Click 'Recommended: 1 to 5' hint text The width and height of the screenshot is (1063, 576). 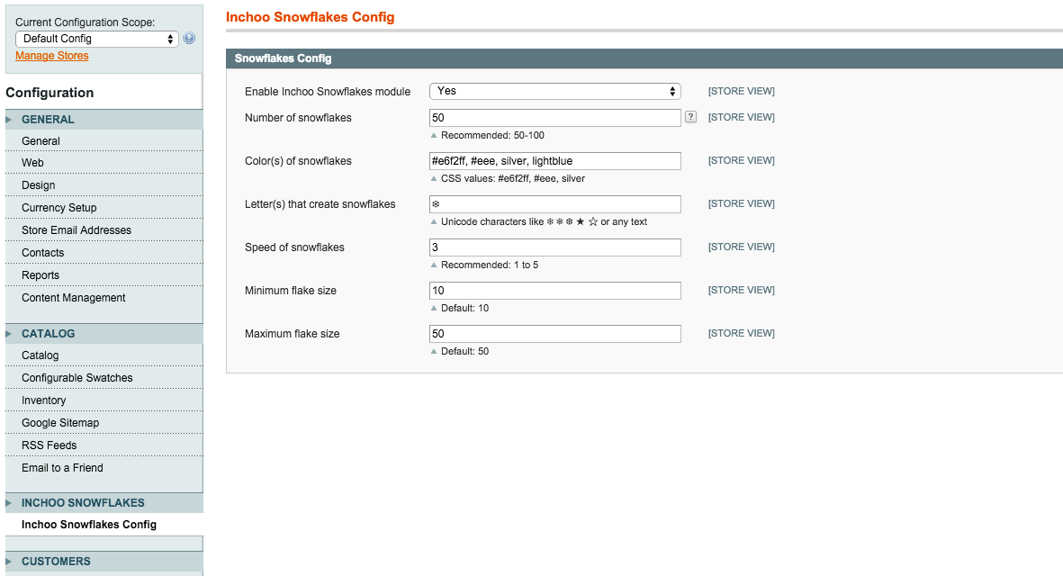[x=490, y=265]
